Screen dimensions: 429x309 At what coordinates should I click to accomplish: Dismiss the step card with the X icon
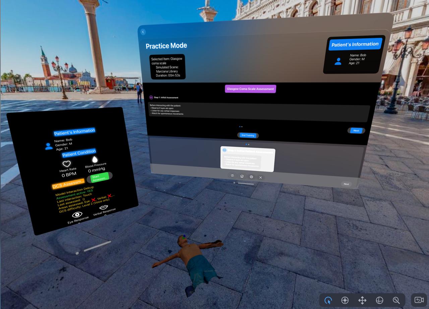[x=260, y=177]
